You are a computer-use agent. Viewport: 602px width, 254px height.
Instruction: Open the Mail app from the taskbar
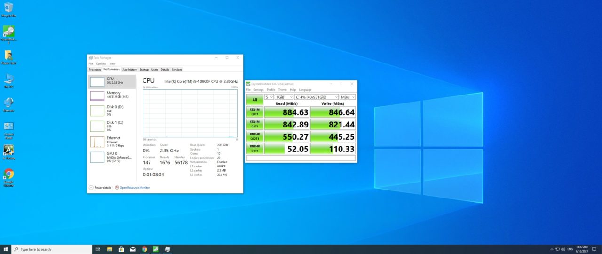[133, 249]
